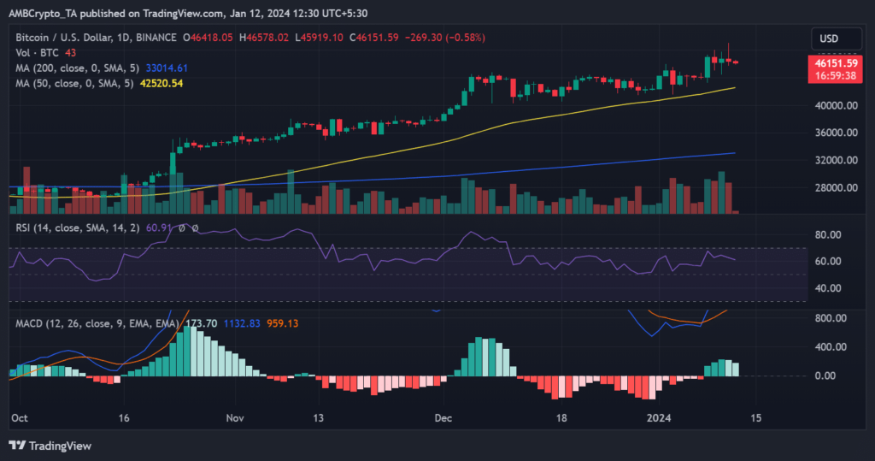Click the 80.00 RSI scale label
The height and width of the screenshot is (461, 875).
click(828, 234)
